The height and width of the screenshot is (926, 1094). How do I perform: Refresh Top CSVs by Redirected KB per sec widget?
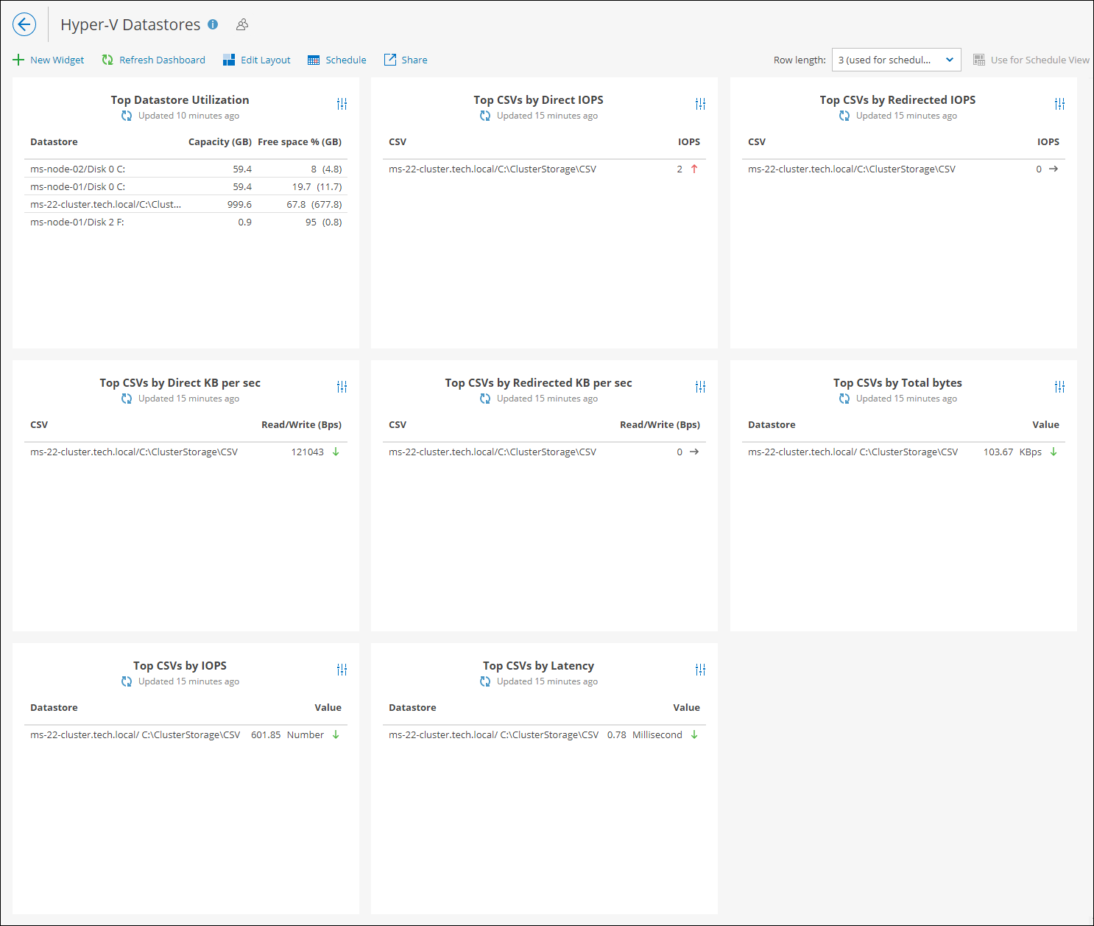pyautogui.click(x=485, y=399)
